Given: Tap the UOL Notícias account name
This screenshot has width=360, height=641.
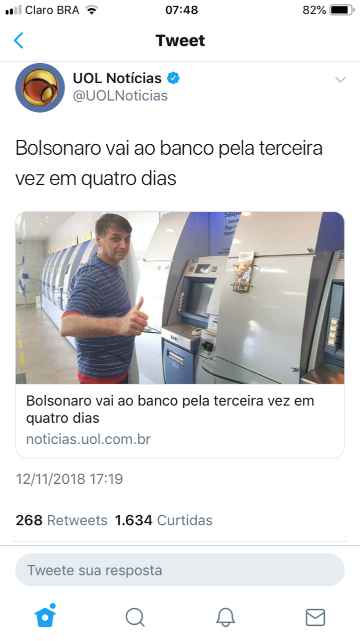Looking at the screenshot, I should click(117, 78).
